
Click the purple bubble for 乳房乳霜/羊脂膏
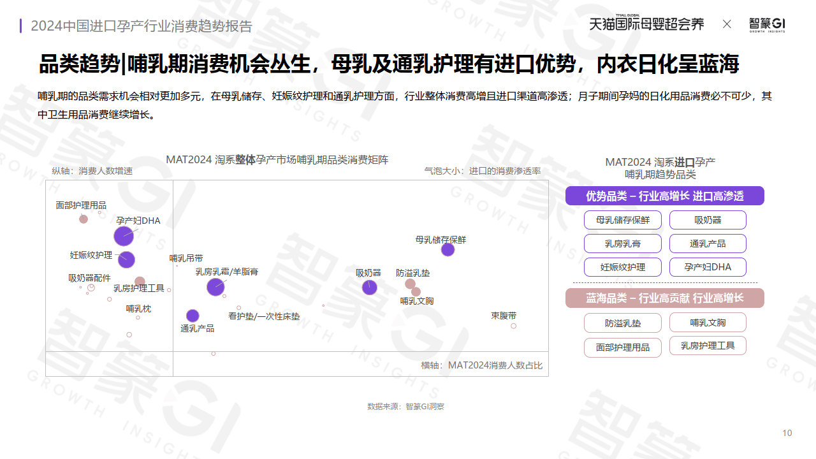point(215,288)
